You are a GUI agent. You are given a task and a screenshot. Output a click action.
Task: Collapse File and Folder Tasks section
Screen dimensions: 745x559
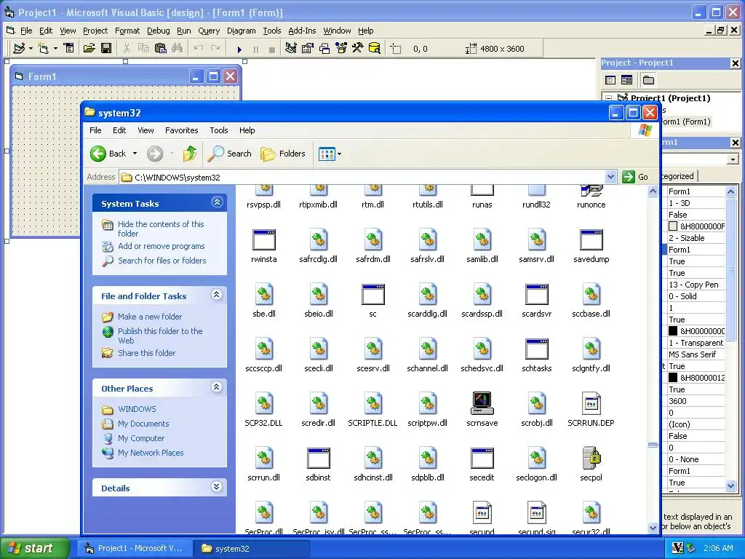217,295
